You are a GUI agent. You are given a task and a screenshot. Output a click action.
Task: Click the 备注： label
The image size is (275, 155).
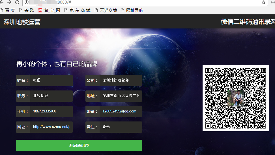(92, 127)
